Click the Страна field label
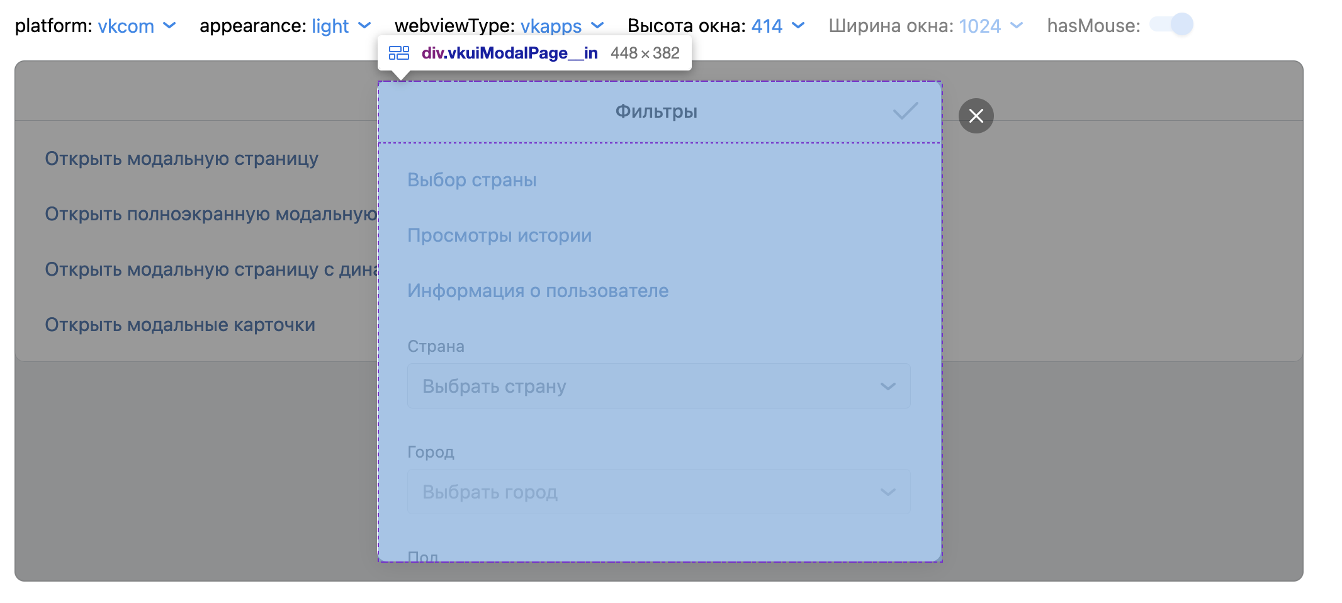 (x=436, y=346)
